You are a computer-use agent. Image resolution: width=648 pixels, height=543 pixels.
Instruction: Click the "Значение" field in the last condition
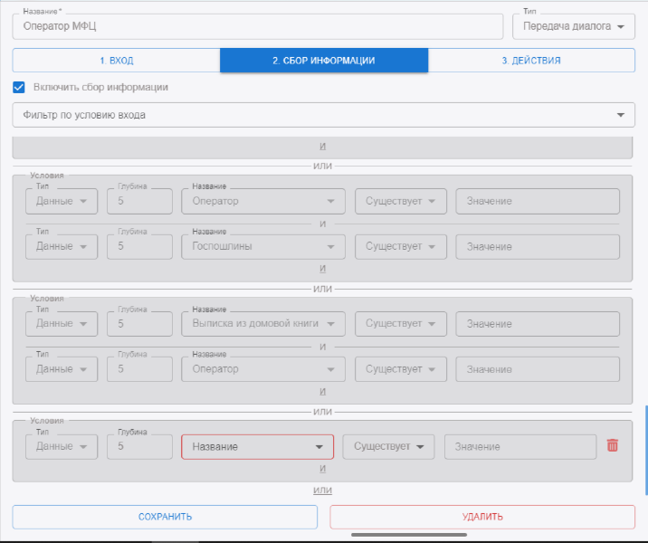[519, 447]
